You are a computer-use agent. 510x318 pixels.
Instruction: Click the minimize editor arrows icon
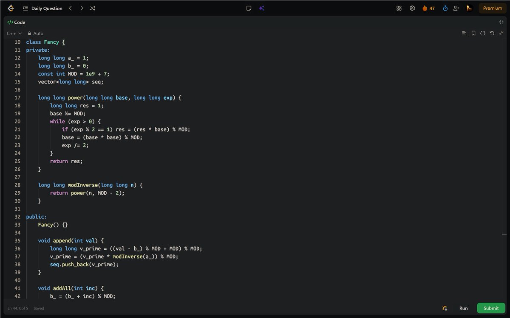coord(501,33)
